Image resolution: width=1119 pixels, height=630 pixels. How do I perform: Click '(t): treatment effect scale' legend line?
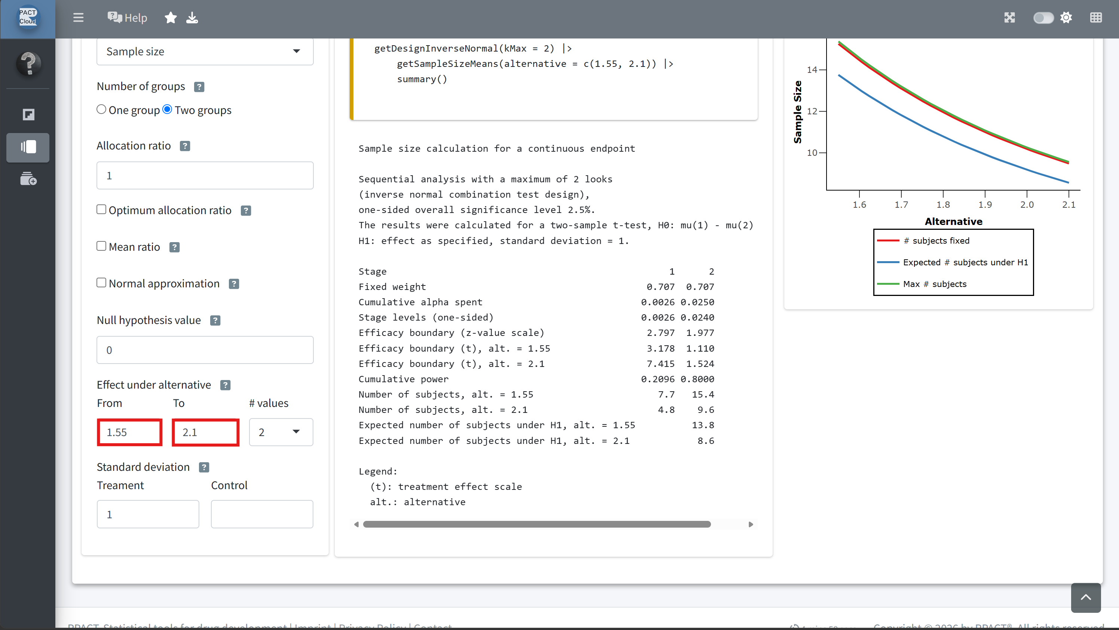coord(446,487)
